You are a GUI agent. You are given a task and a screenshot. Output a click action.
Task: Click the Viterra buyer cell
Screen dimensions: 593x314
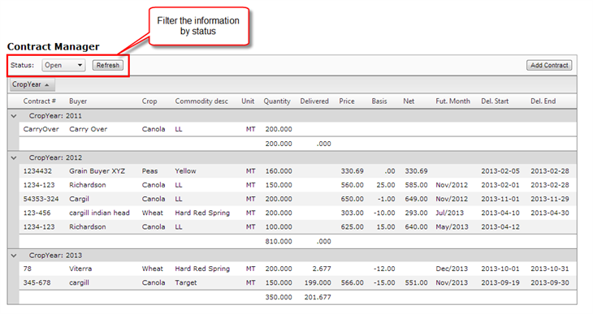point(80,269)
